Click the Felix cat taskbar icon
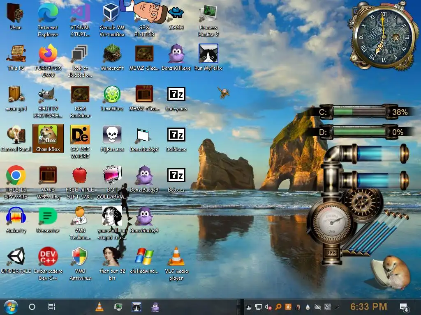 (136, 307)
